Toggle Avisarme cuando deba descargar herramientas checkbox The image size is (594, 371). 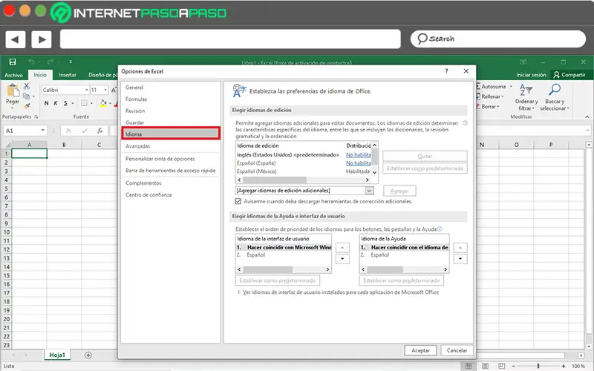point(238,201)
